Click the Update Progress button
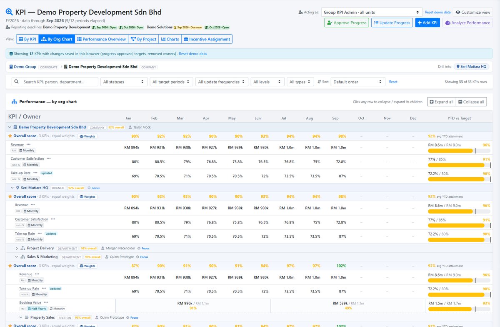 pyautogui.click(x=392, y=23)
